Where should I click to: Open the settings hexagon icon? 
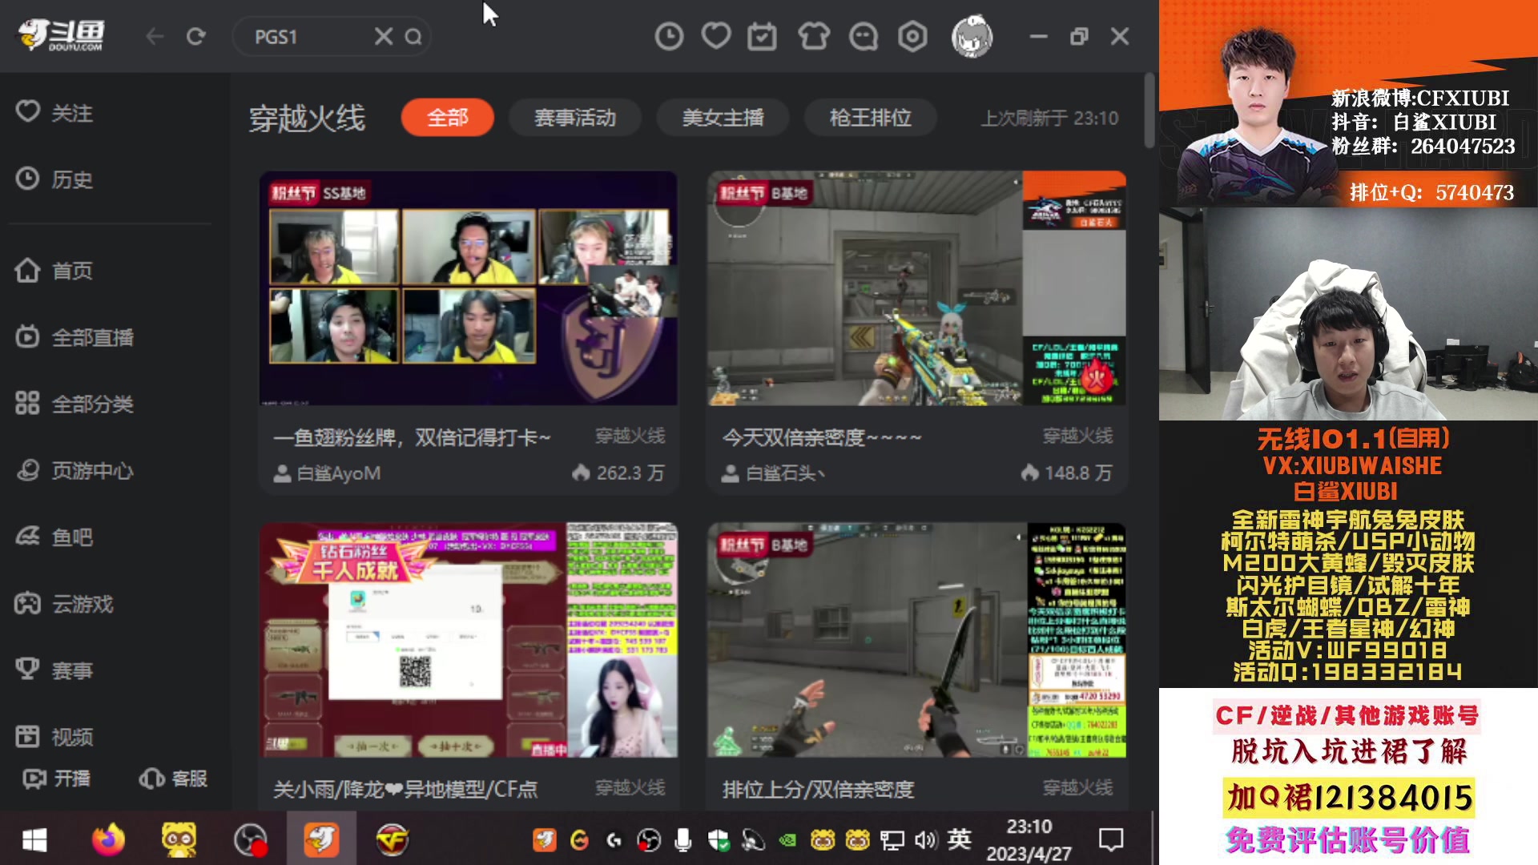(x=912, y=37)
